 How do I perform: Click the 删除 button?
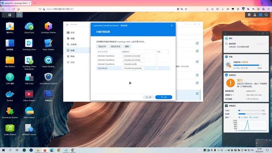point(127,46)
